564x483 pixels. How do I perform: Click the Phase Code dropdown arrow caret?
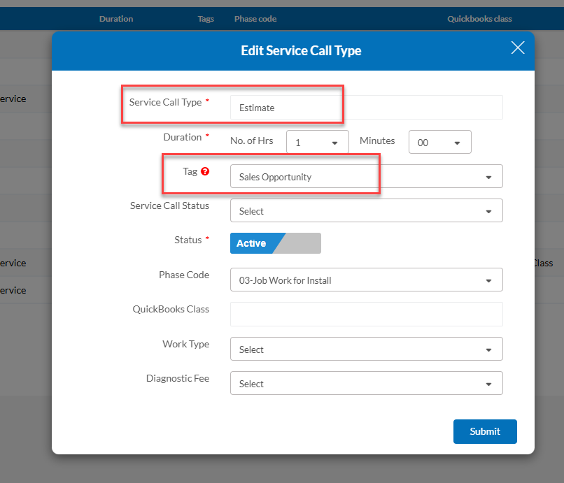488,281
